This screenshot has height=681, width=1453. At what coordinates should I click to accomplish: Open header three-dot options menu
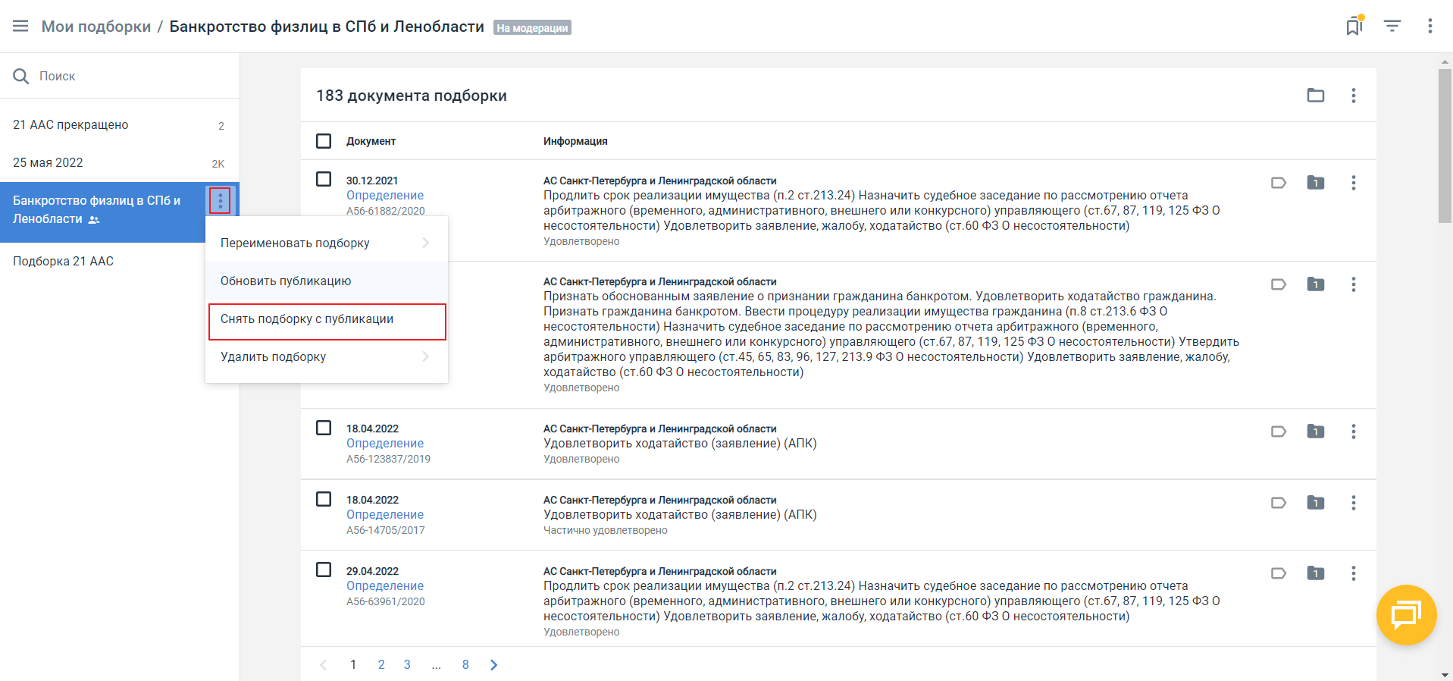click(x=1430, y=26)
